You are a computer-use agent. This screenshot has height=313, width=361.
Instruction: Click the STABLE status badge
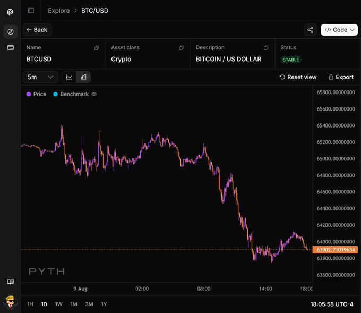point(291,60)
